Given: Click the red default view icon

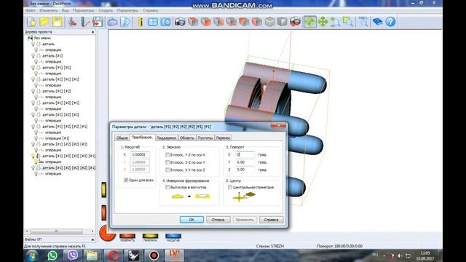Looking at the screenshot, I should (x=295, y=22).
